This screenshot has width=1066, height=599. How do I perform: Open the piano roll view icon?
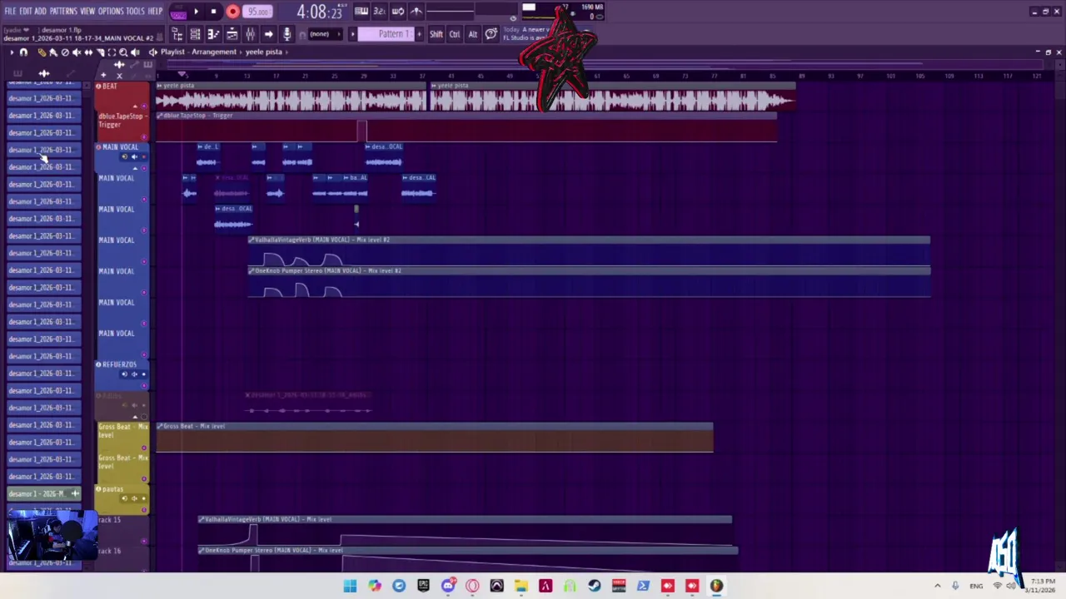coord(213,34)
